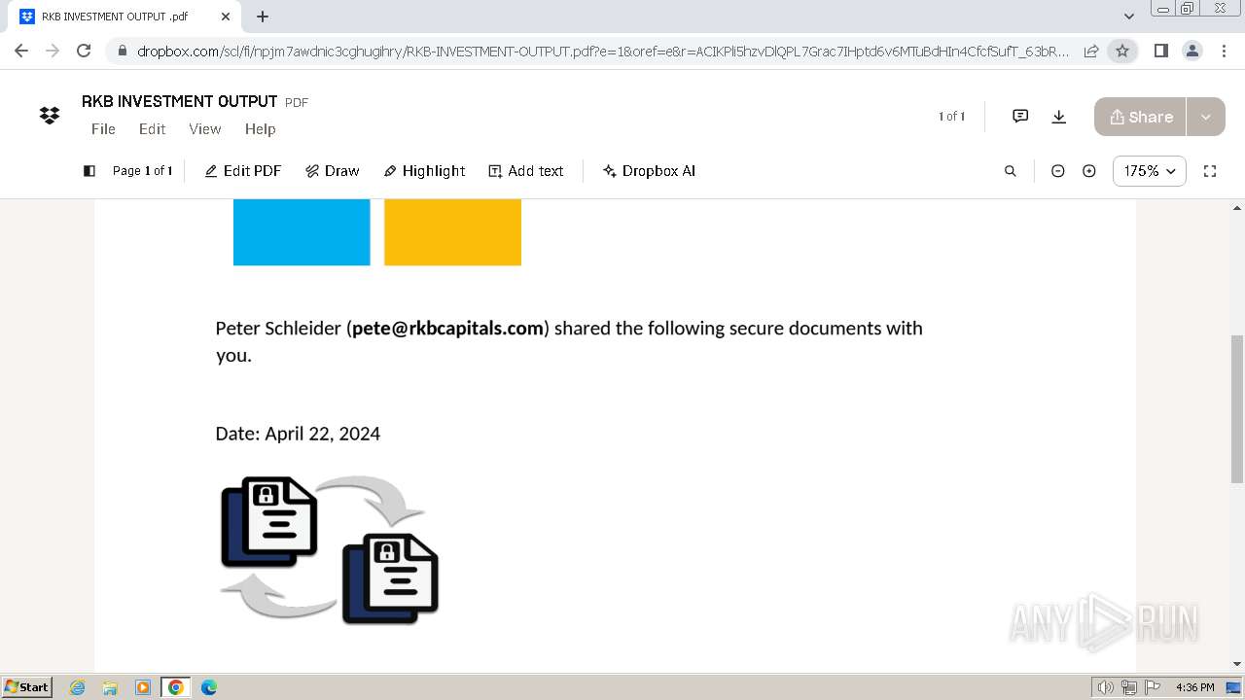Open the Chrome profile icon
The image size is (1245, 700).
coord(1192,51)
